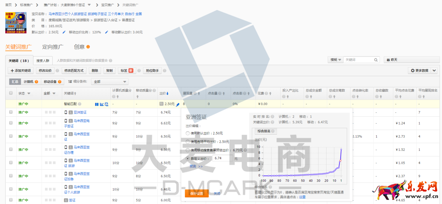
Task: Tick the select-all checkbox in table header
Action: pos(11,93)
